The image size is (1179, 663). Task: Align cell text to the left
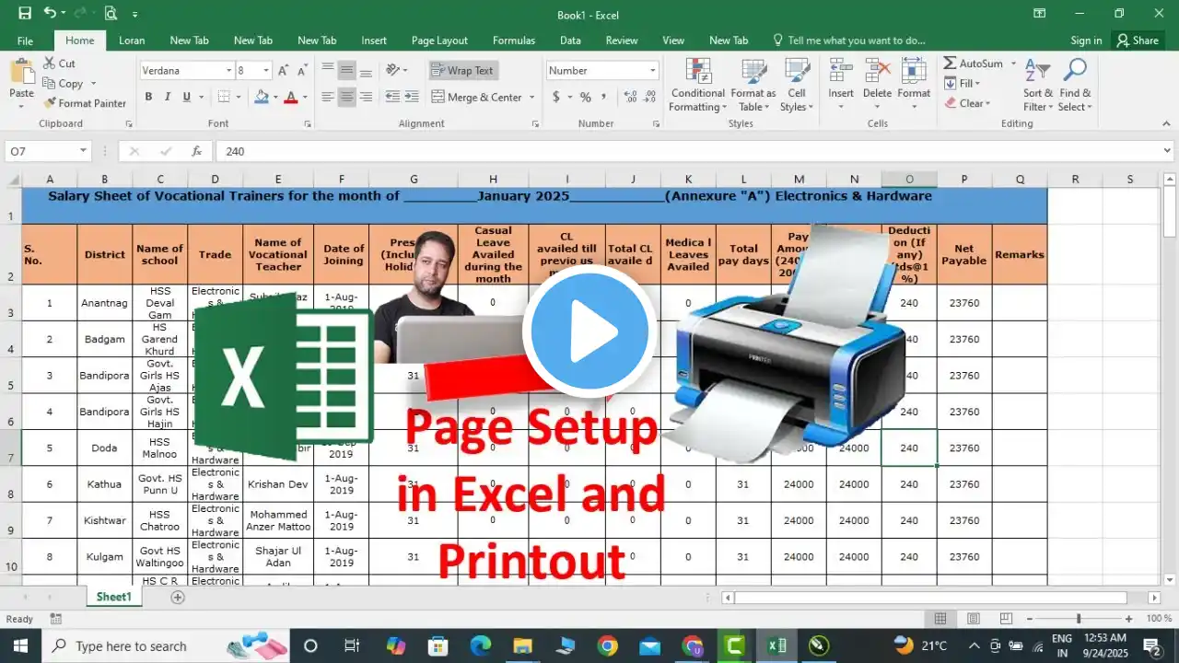327,97
